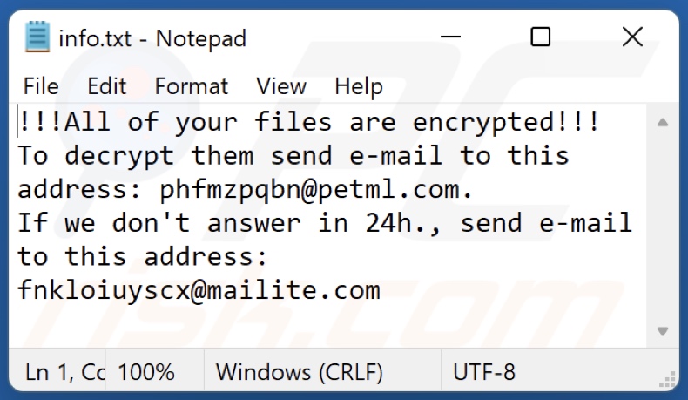Click the scroll down arrow
The image size is (688, 400).
[x=663, y=330]
